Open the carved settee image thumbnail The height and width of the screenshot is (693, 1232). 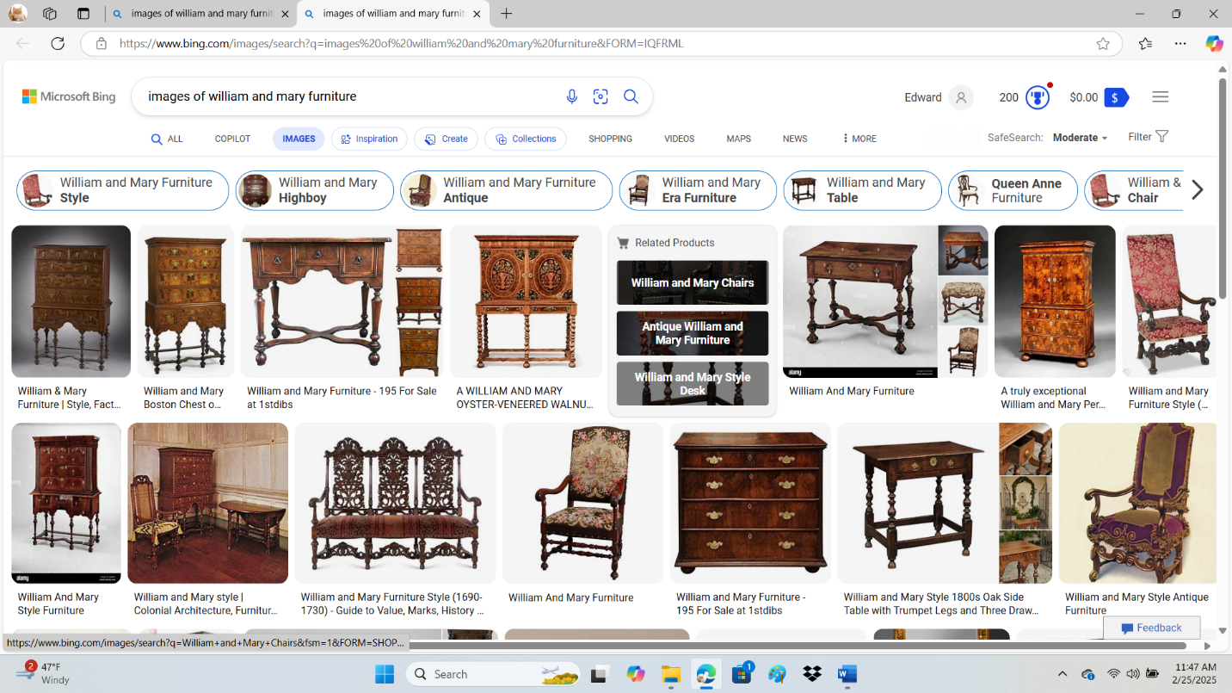(395, 504)
